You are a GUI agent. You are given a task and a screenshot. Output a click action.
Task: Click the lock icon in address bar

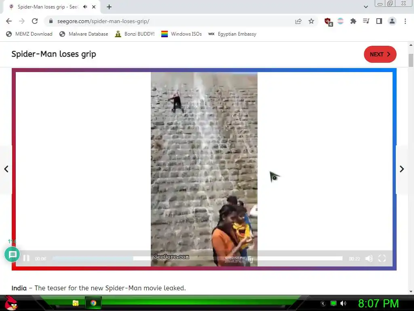click(x=51, y=21)
